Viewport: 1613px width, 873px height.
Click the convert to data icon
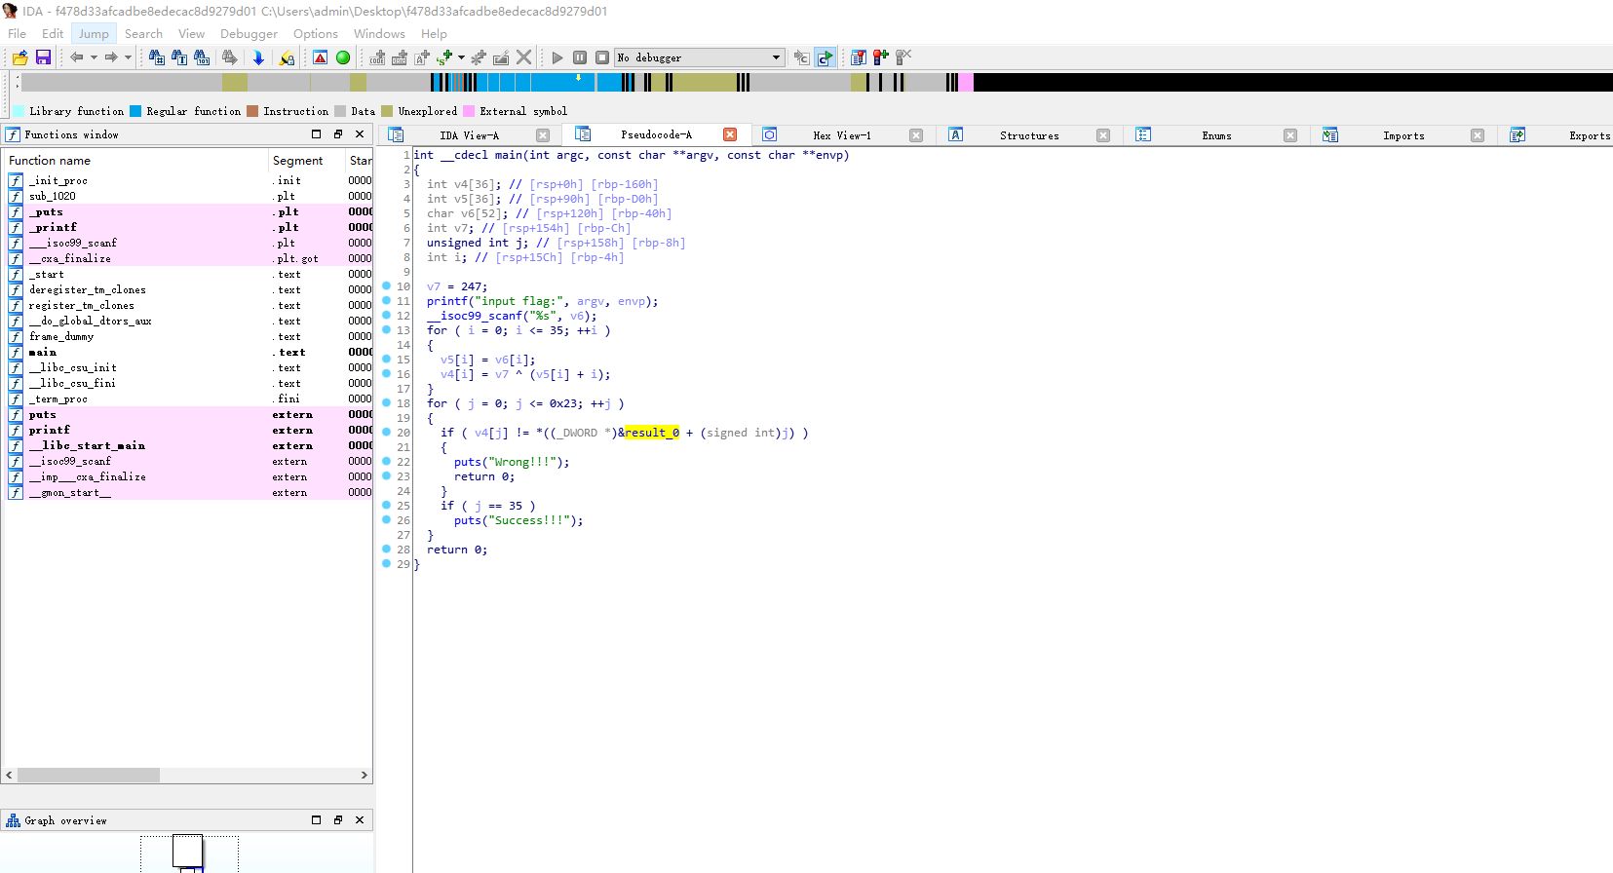pos(400,57)
